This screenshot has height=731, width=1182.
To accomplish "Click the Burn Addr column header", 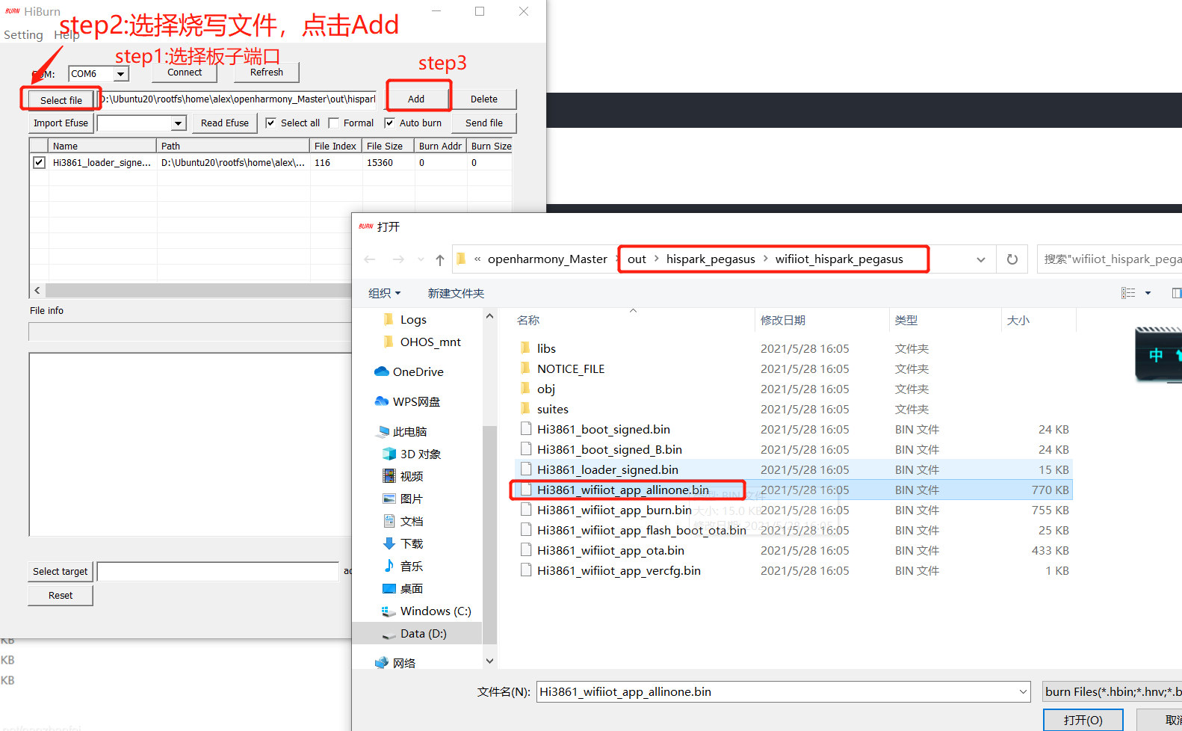I will point(440,146).
